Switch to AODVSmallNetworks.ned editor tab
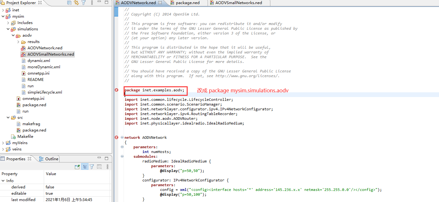 239,3
